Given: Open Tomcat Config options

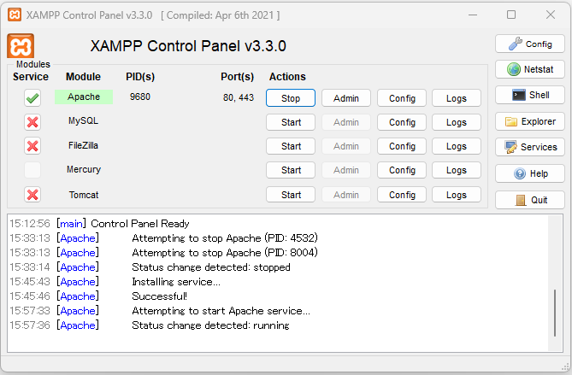Looking at the screenshot, I should click(402, 195).
